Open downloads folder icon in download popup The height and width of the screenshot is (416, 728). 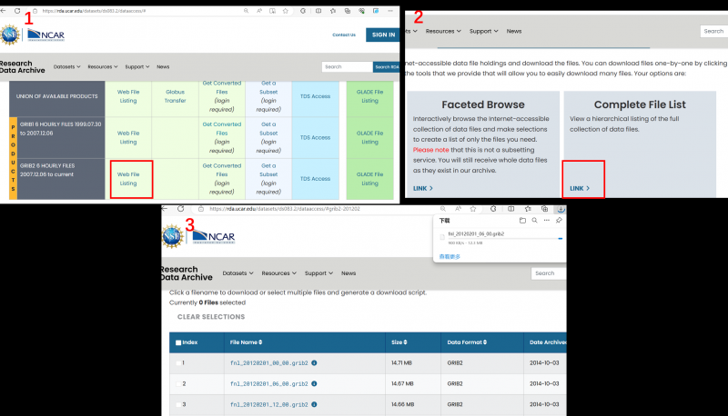tap(522, 220)
